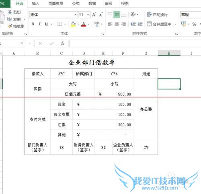Apply percent style
Image resolution: width=201 pixels, height=194 pixels.
pyautogui.click(x=194, y=24)
